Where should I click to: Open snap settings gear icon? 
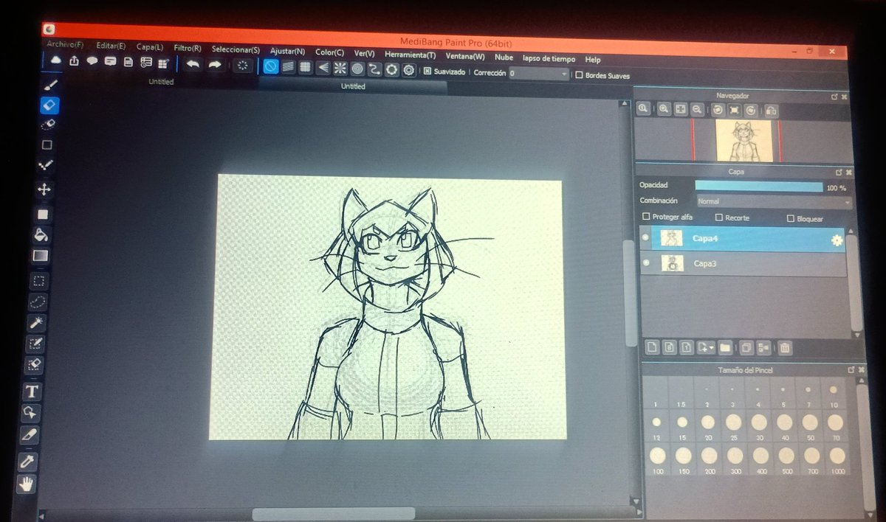[x=408, y=70]
